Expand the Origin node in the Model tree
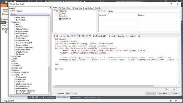Viewport: 183px width, 103px height. click(57, 14)
